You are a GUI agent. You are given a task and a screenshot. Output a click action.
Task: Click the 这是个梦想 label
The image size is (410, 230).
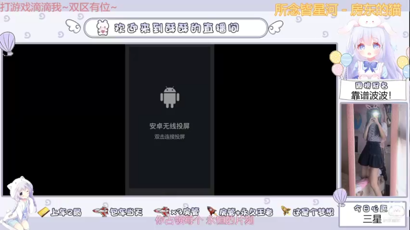313,212
